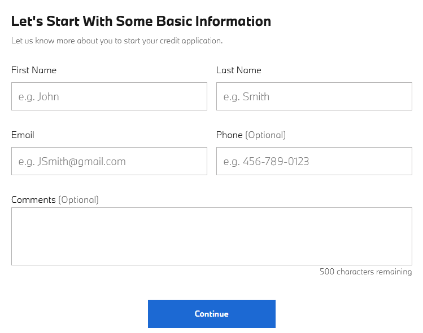Click the 'e.g. JSmith@gmail.com' placeholder text

(x=72, y=162)
